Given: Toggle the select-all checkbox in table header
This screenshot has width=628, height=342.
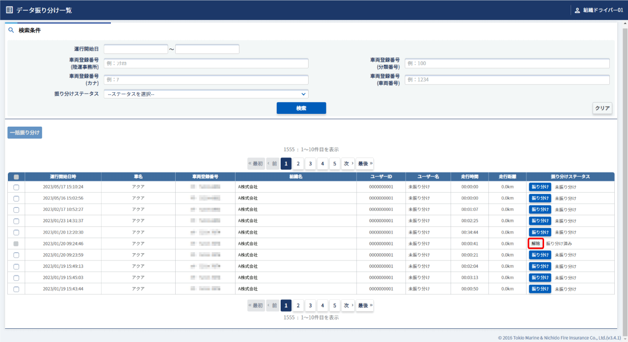Looking at the screenshot, I should coord(16,177).
